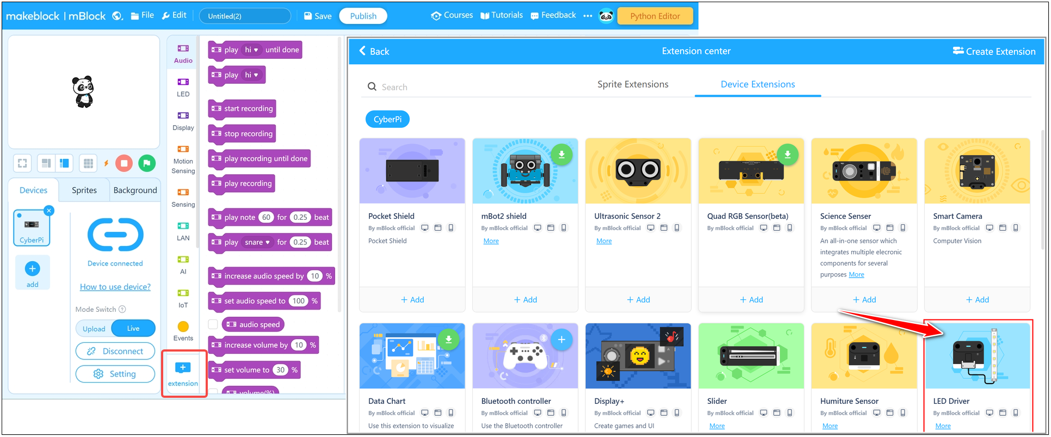Switch to Device Extensions tab

coord(758,84)
